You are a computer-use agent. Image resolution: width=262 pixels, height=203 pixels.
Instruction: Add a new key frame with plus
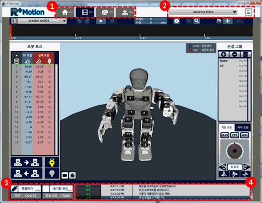pos(227,21)
